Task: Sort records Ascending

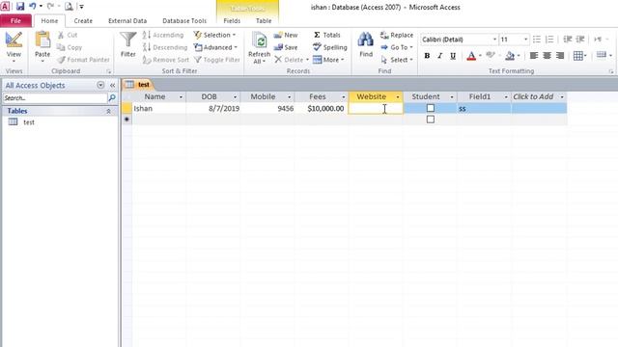Action: [163, 35]
